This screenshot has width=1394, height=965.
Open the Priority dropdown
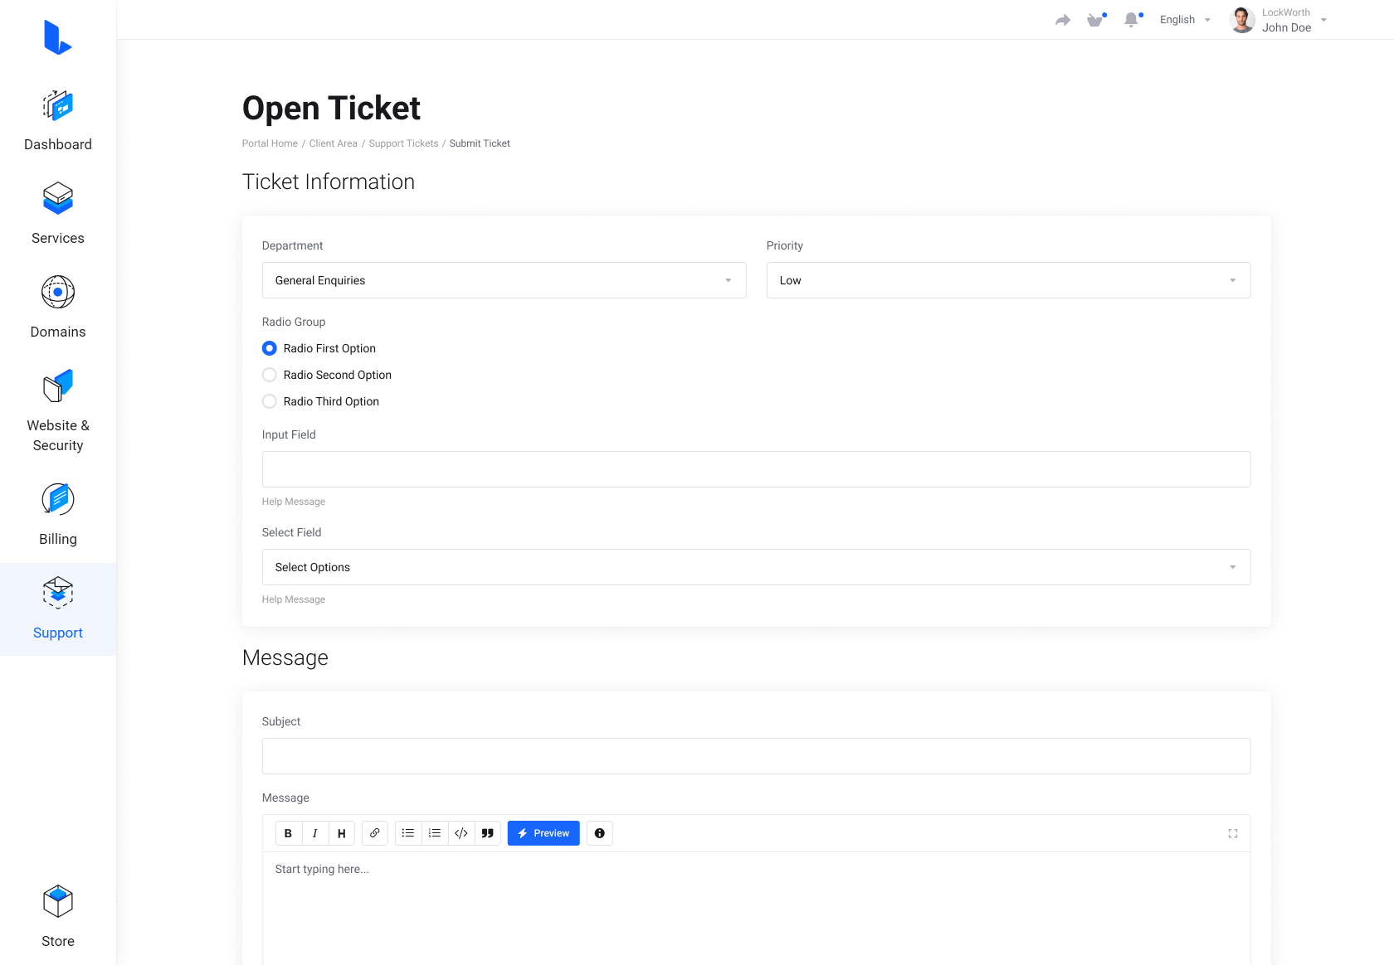1008,280
